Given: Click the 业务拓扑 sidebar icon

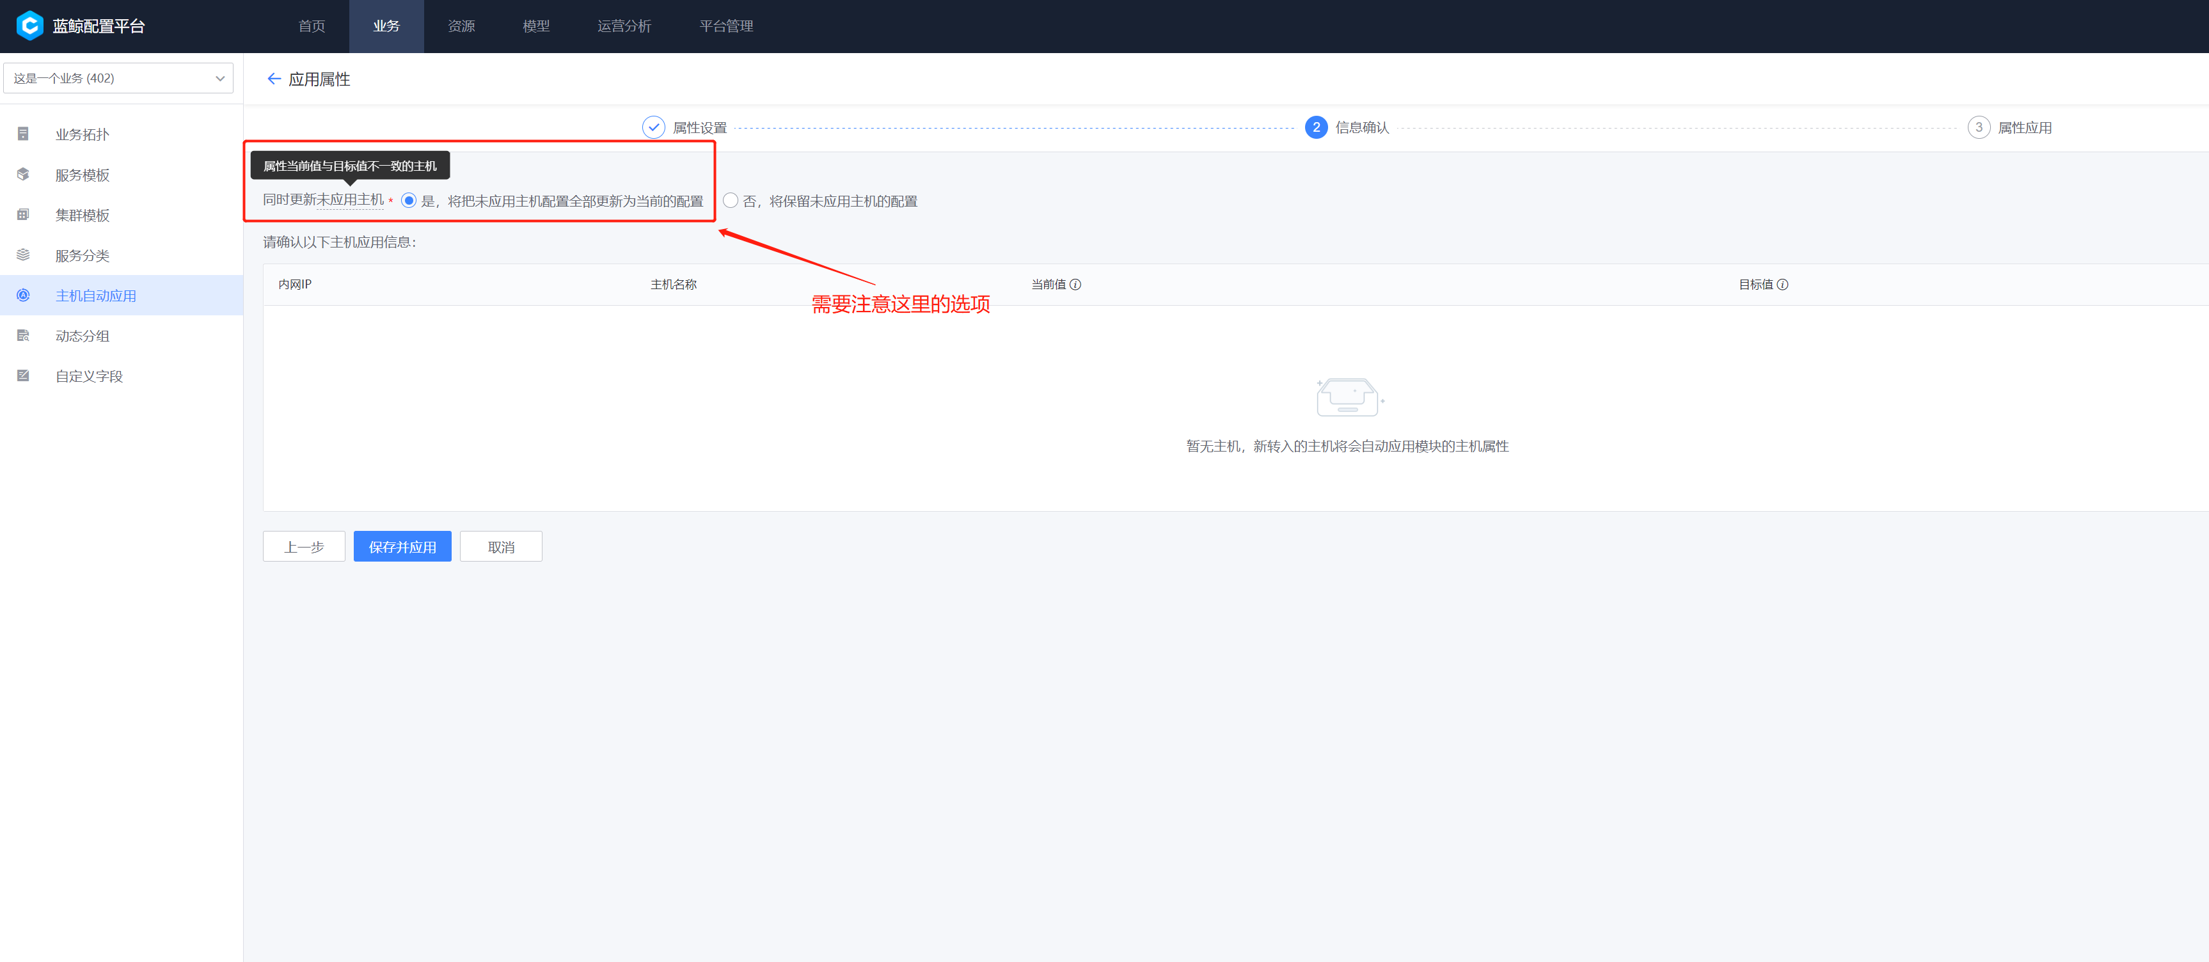Looking at the screenshot, I should [x=23, y=134].
